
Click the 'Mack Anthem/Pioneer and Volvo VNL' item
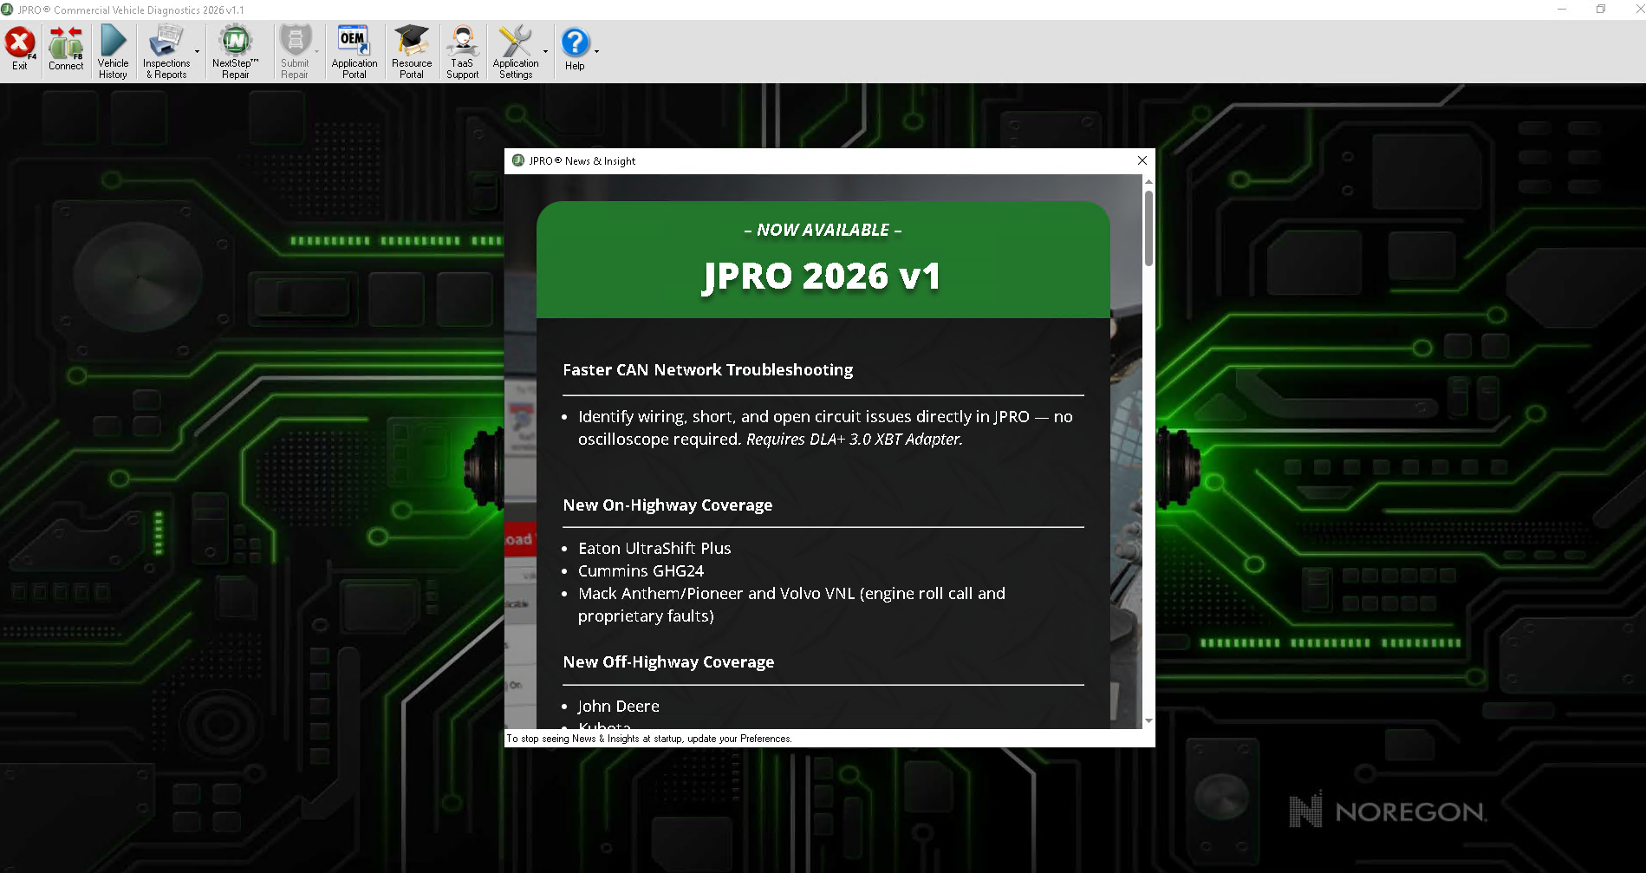791,605
